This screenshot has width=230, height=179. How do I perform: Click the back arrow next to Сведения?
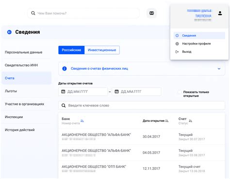9,32
